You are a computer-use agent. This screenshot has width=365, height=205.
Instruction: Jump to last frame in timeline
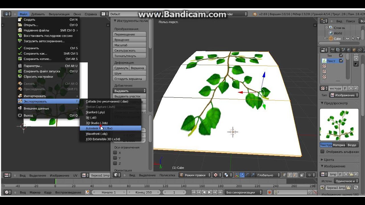point(220,192)
